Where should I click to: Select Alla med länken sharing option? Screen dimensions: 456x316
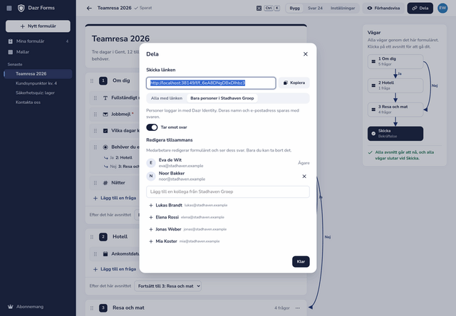click(x=167, y=98)
